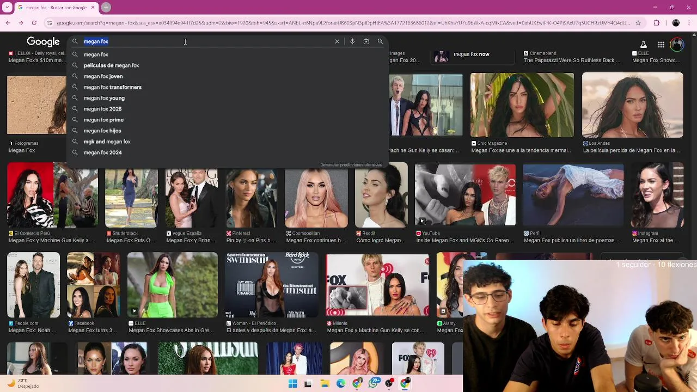Open Chrome three-dot menu
The image size is (697, 392).
(689, 23)
